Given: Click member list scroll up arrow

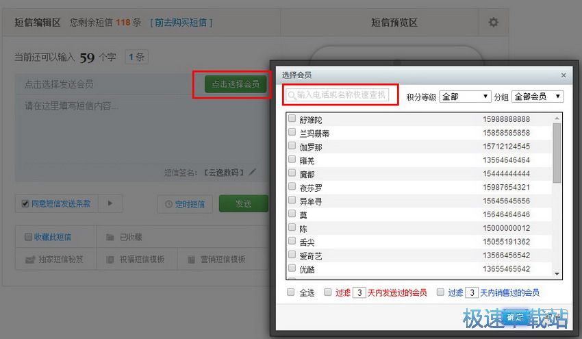Looking at the screenshot, I should pyautogui.click(x=557, y=118).
